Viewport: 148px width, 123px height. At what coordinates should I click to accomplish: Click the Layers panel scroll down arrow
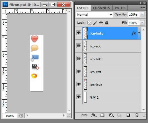pos(143,110)
